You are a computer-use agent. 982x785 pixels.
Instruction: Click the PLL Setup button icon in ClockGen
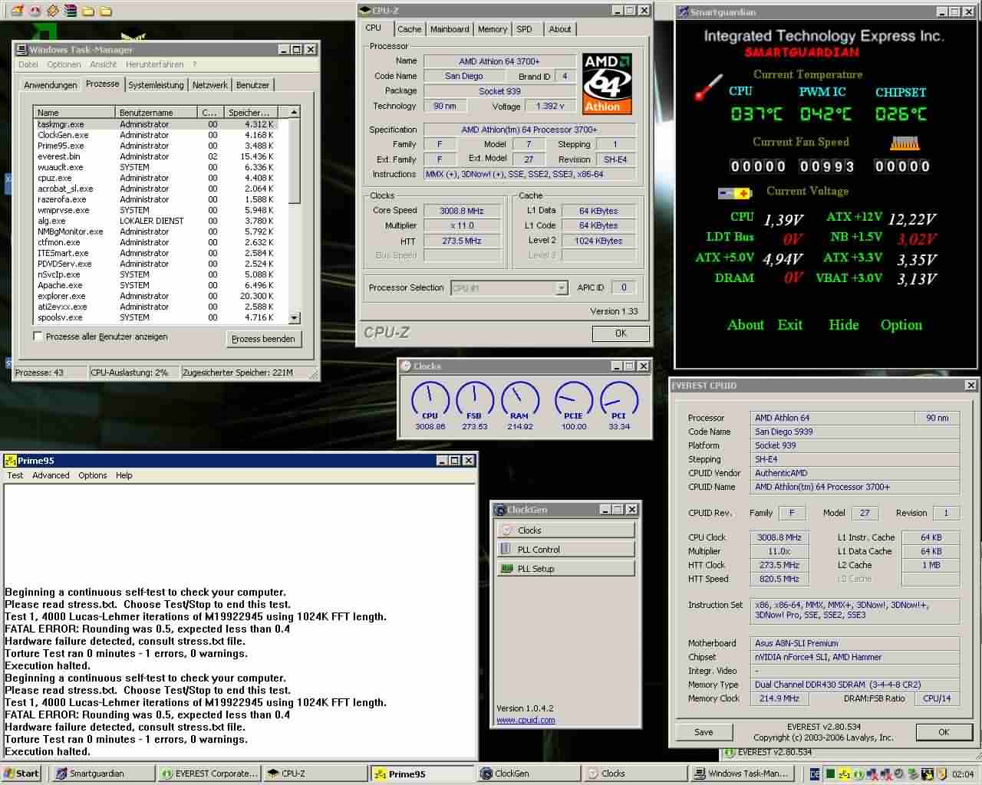click(x=506, y=569)
